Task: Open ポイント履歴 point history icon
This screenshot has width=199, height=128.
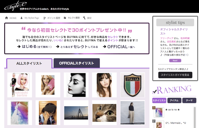Action: pyautogui.click(x=45, y=18)
